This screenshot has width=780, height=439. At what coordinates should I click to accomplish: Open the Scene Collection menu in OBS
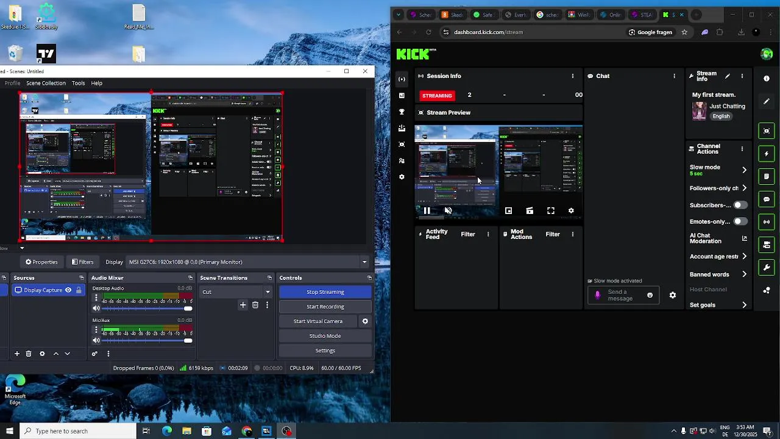tap(46, 83)
